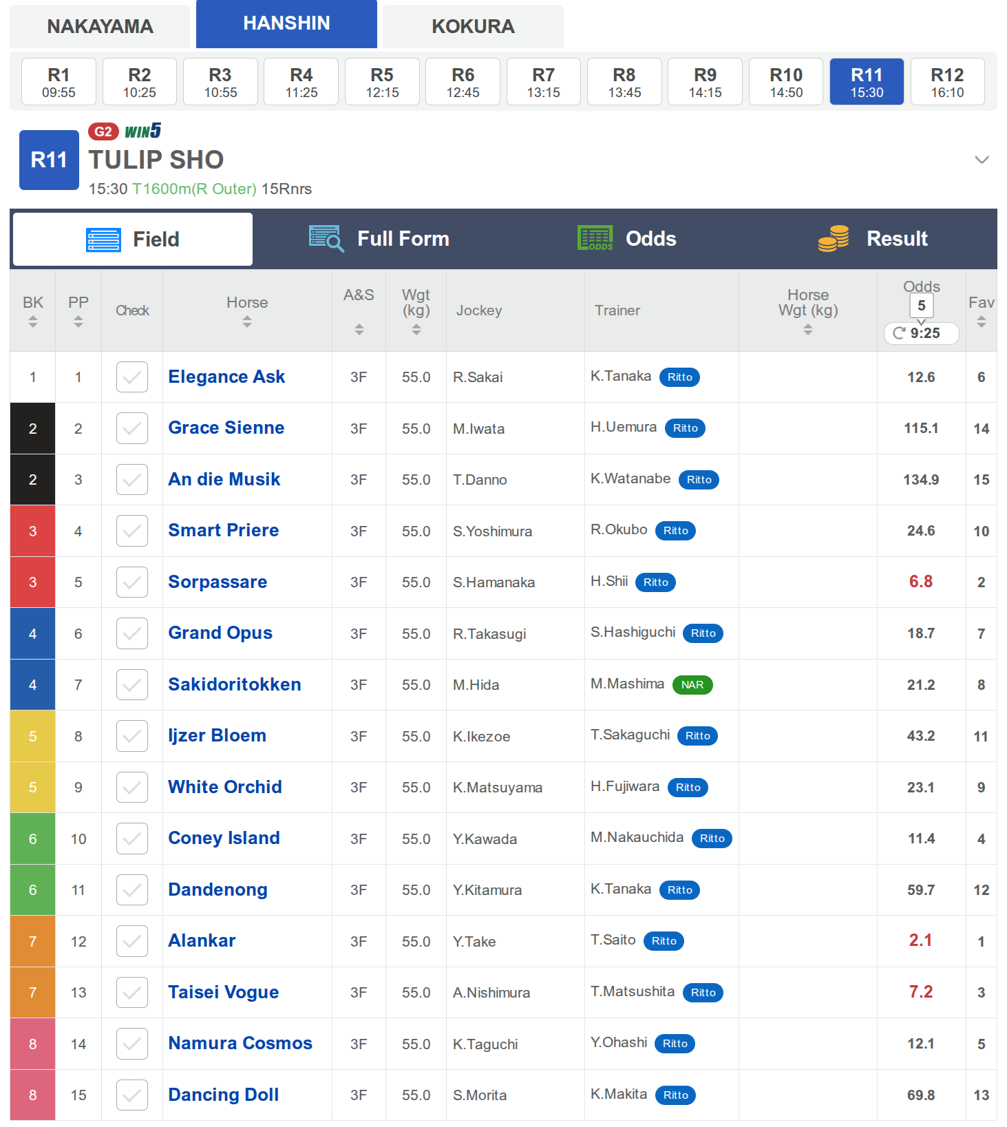Go to race R12 at 16:10

(x=947, y=82)
